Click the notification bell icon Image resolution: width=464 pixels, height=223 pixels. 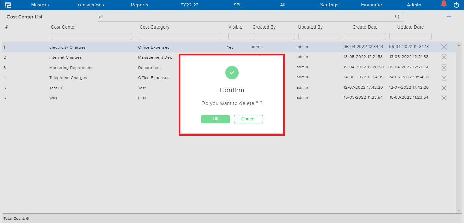pyautogui.click(x=444, y=4)
